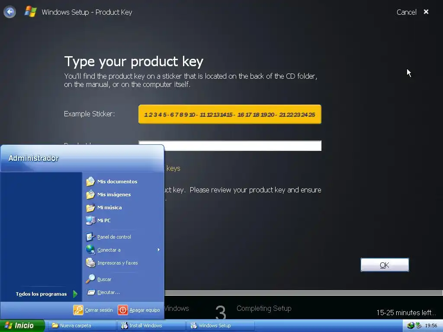Screen dimensions: 443x332
Task: Click the Windows Setup taskbar icon
Action: (193, 326)
